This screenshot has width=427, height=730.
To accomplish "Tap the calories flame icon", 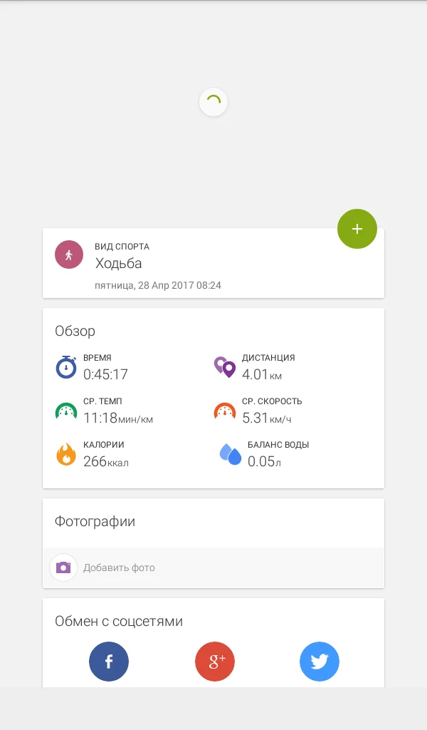I will (66, 454).
